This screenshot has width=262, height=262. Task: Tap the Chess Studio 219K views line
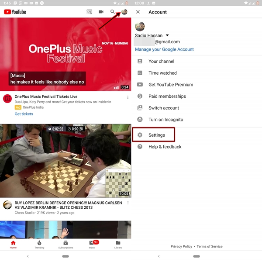pyautogui.click(x=45, y=213)
